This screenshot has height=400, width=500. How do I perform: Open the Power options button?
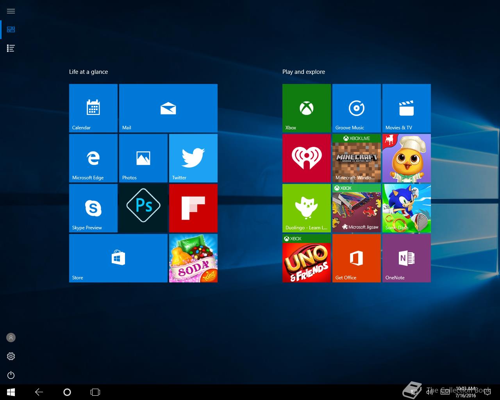(11, 375)
